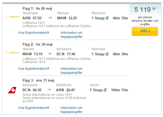This screenshot has height=117, width=163.
Task: Click the arrow between ARN and WAW
Action: coord(50,18)
